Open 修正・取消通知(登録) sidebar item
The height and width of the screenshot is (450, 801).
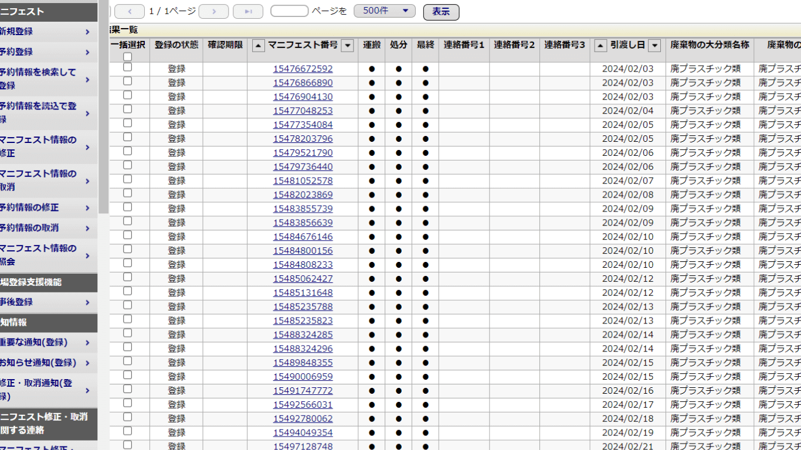[x=48, y=390]
